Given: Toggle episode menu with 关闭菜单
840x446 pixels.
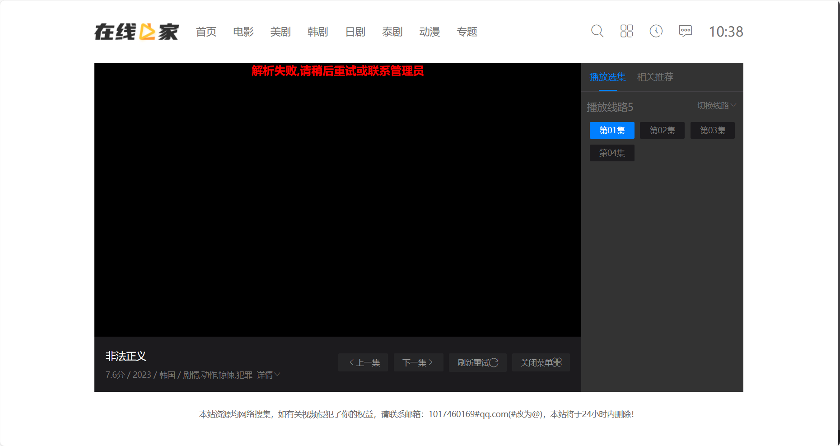Looking at the screenshot, I should 541,362.
